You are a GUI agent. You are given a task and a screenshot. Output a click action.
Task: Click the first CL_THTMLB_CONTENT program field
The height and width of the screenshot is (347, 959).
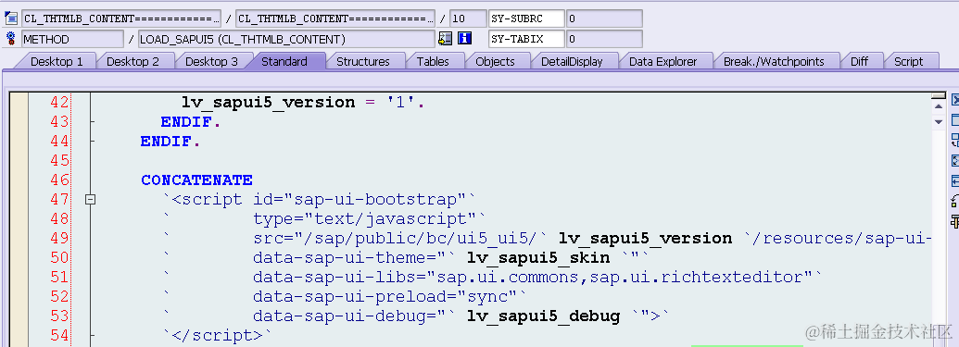tap(121, 19)
